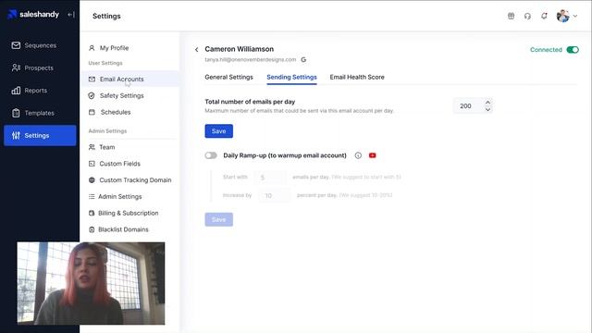Save the total emails per day setting

(x=219, y=131)
